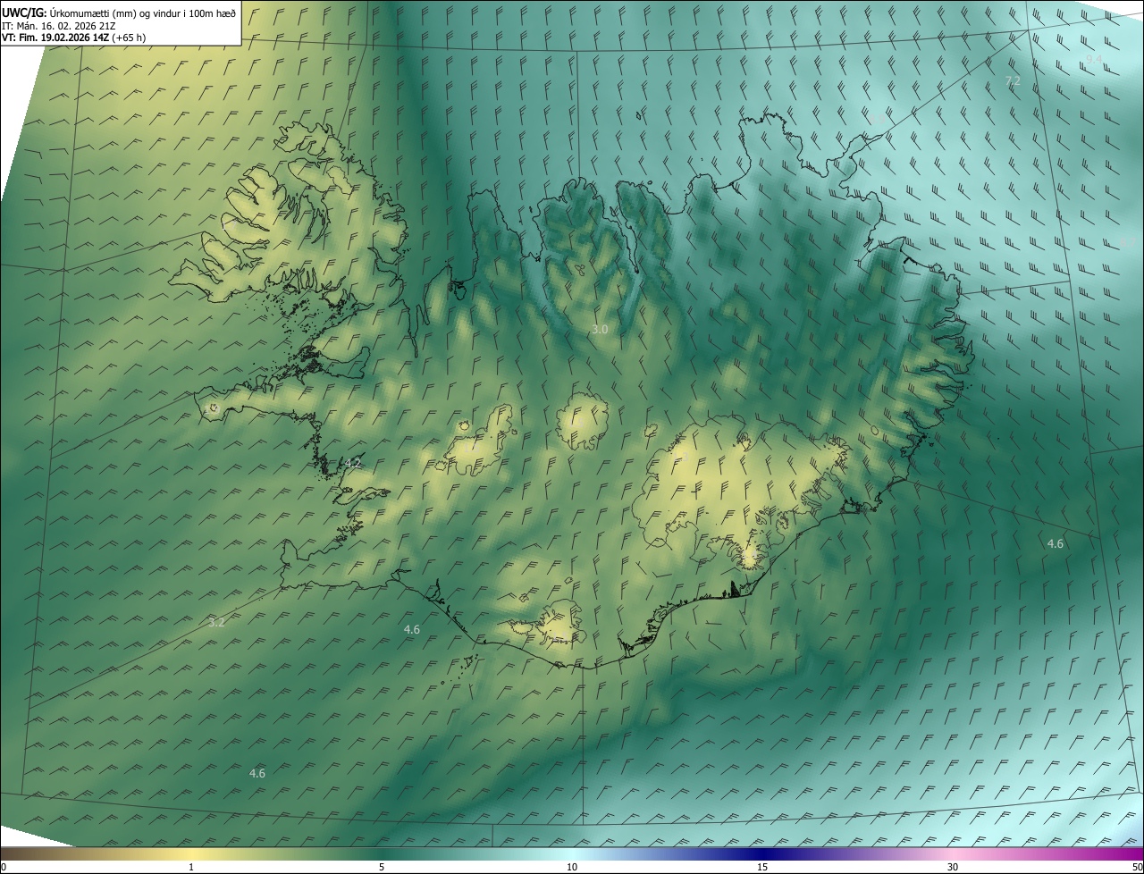Image resolution: width=1144 pixels, height=874 pixels.
Task: Click the 3.0 precipitation value over north Iceland
Action: tap(600, 330)
